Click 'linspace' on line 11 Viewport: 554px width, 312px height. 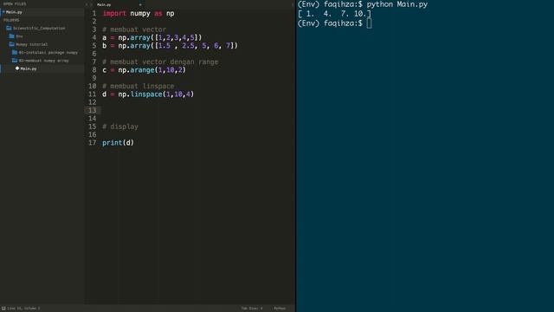point(146,94)
